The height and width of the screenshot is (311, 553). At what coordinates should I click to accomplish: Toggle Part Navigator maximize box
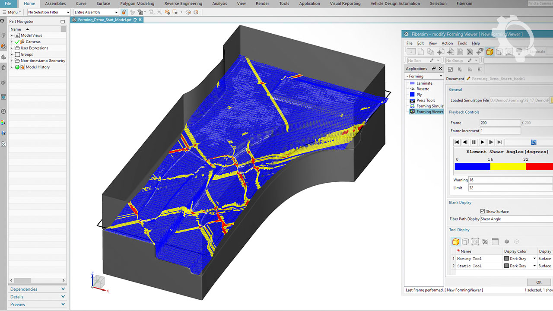63,22
